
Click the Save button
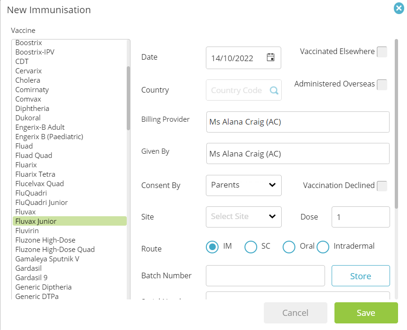(366, 313)
